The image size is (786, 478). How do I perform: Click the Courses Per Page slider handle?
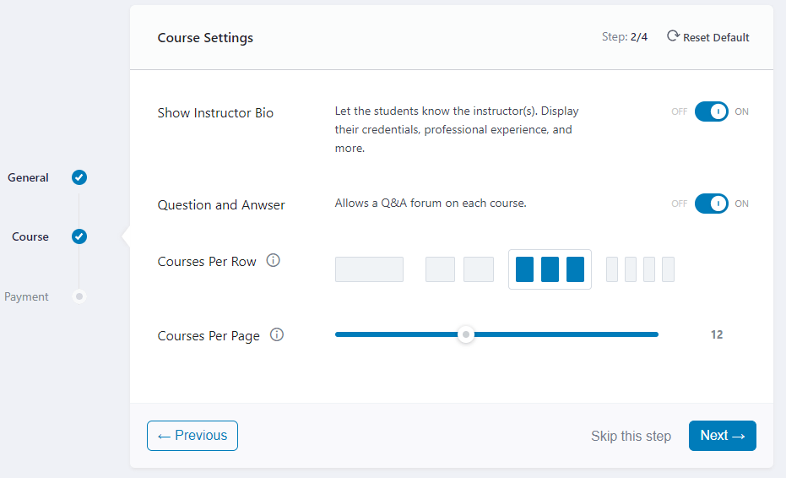(466, 334)
